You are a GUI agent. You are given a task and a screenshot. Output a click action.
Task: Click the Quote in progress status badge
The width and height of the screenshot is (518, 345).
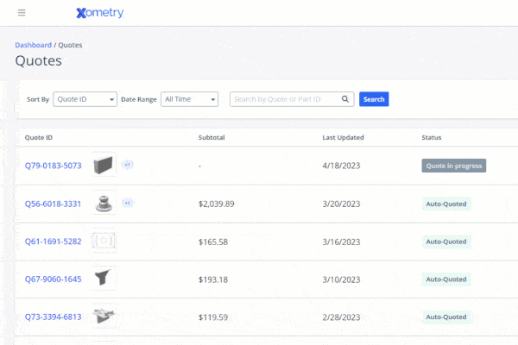click(x=453, y=166)
